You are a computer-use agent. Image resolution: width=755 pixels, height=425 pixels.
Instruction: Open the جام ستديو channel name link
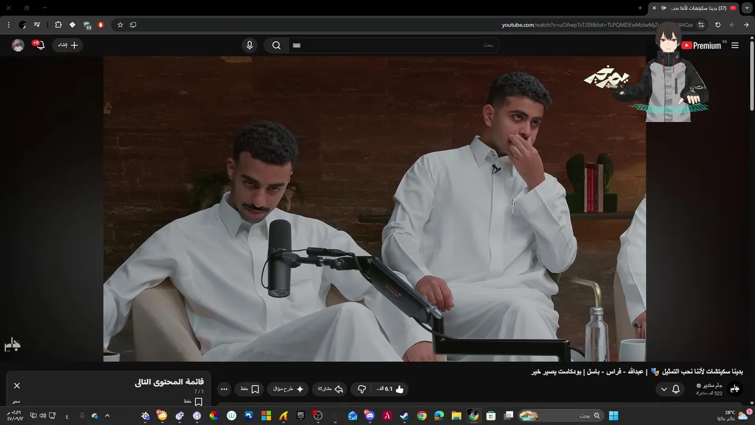coord(713,385)
